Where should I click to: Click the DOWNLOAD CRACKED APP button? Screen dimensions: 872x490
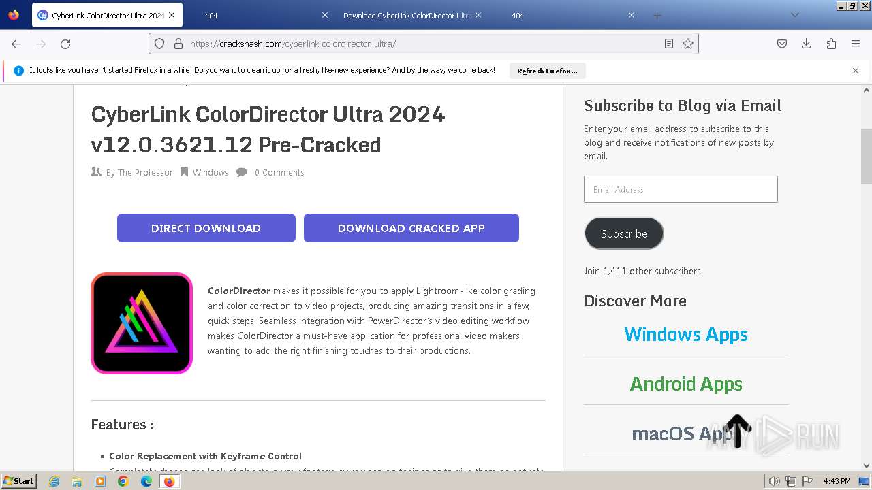click(411, 228)
